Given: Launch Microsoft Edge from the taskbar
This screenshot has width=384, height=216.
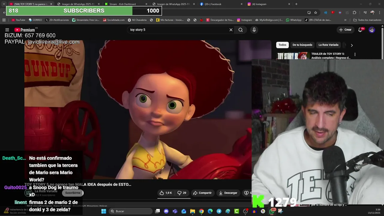Looking at the screenshot, I should pyautogui.click(x=210, y=211).
